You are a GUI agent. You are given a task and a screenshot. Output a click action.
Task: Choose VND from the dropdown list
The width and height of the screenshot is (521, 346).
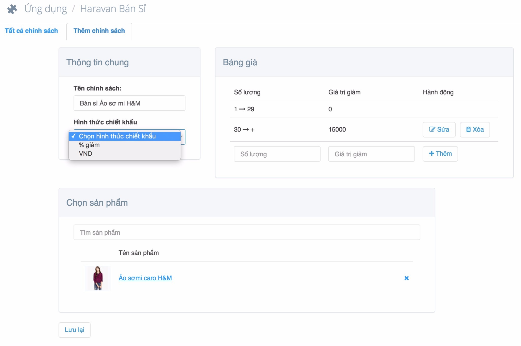86,154
